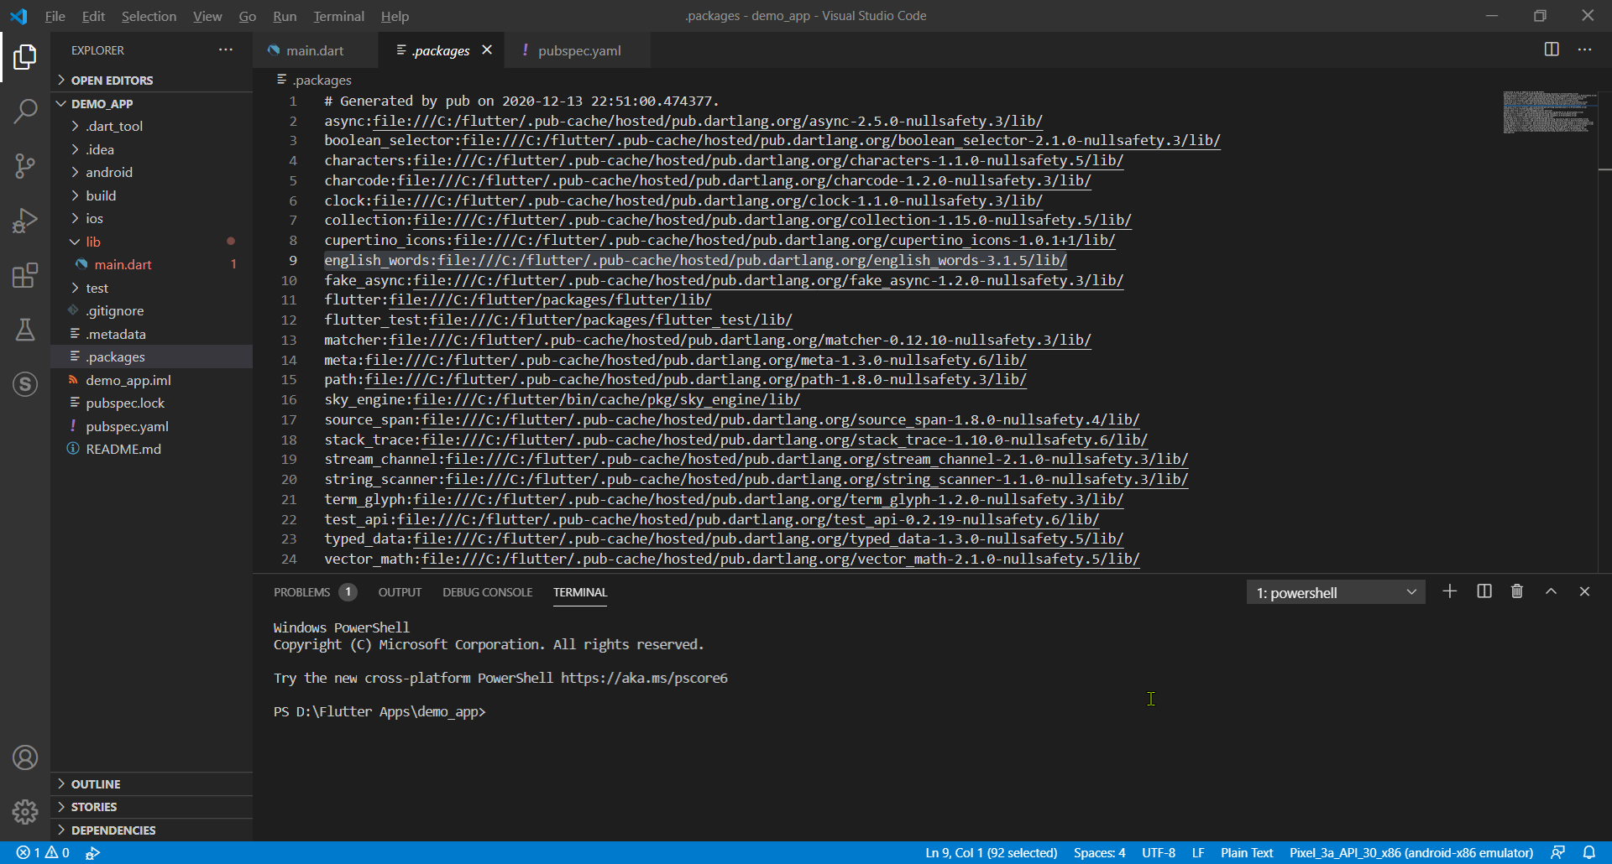
Task: Open the Go menu
Action: click(x=248, y=16)
